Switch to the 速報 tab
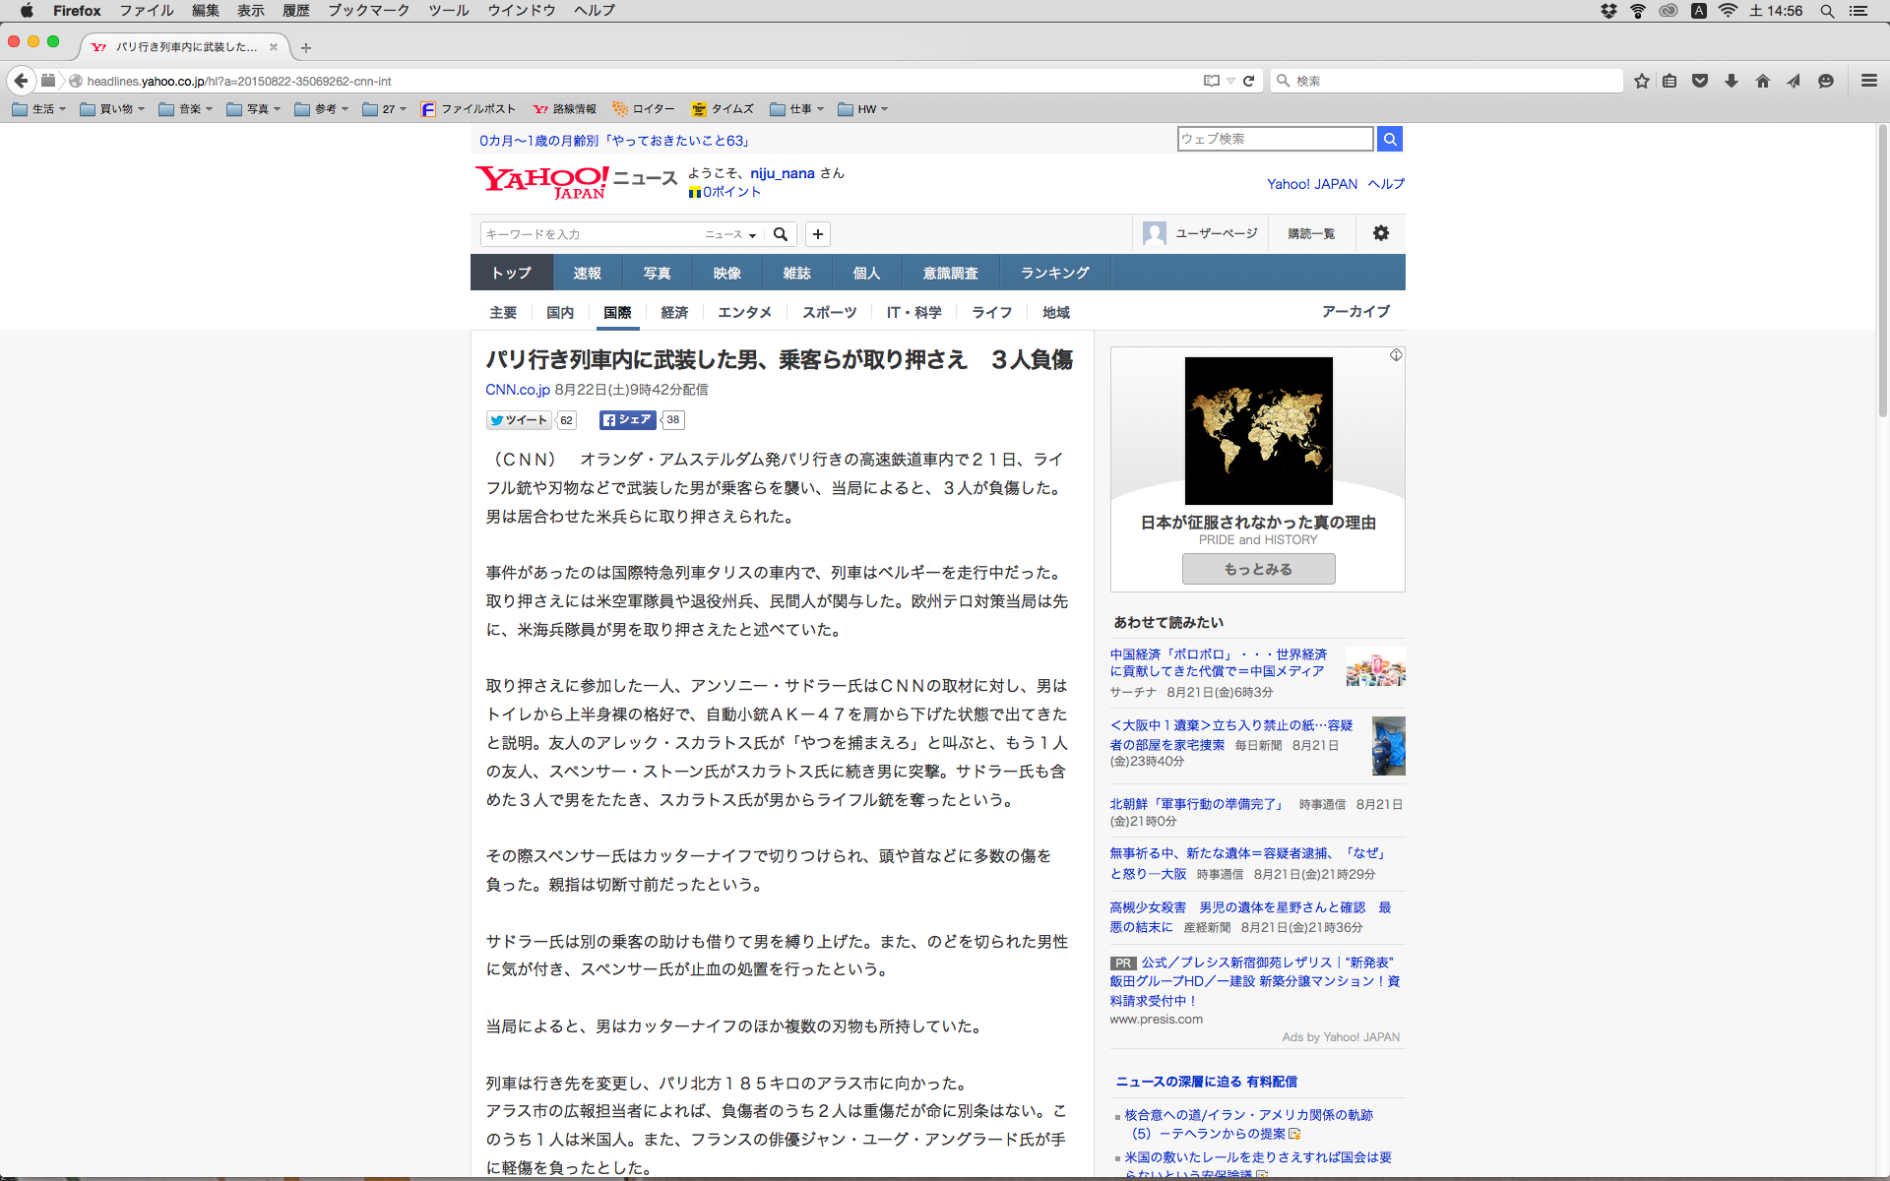The width and height of the screenshot is (1890, 1181). click(587, 273)
